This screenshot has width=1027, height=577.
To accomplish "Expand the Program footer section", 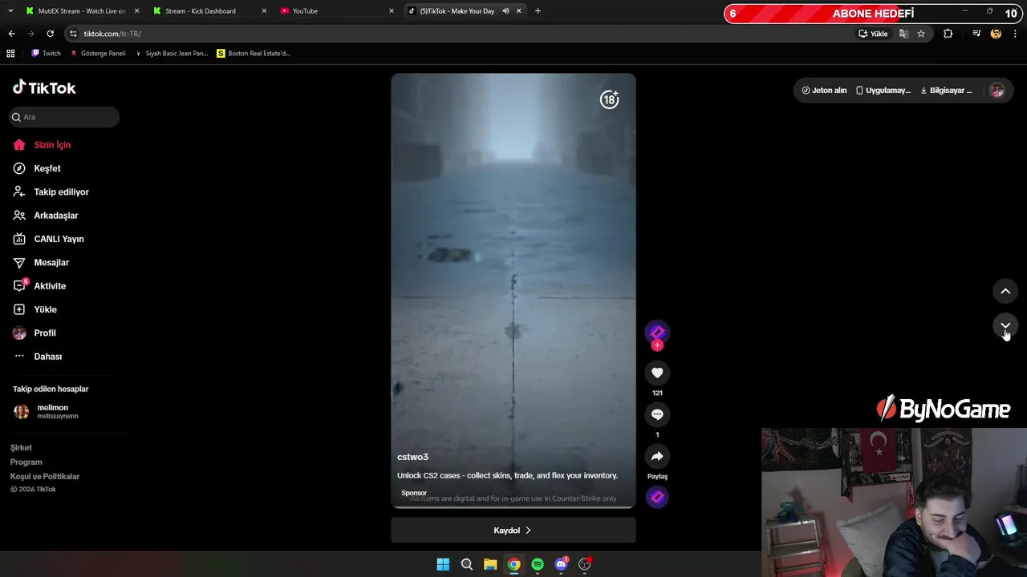I will 26,462.
